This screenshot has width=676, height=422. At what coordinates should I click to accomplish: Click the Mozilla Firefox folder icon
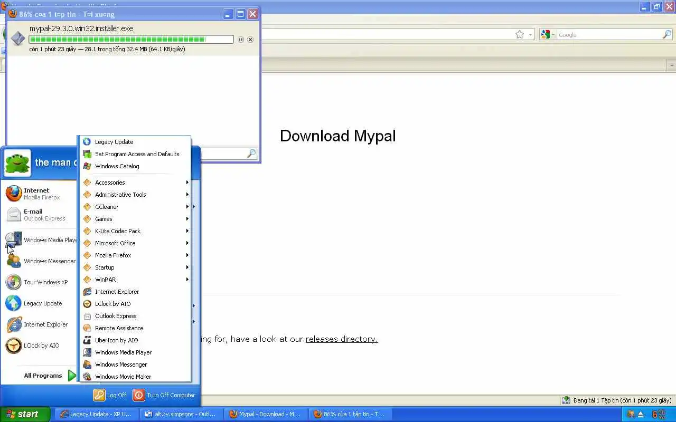(87, 255)
